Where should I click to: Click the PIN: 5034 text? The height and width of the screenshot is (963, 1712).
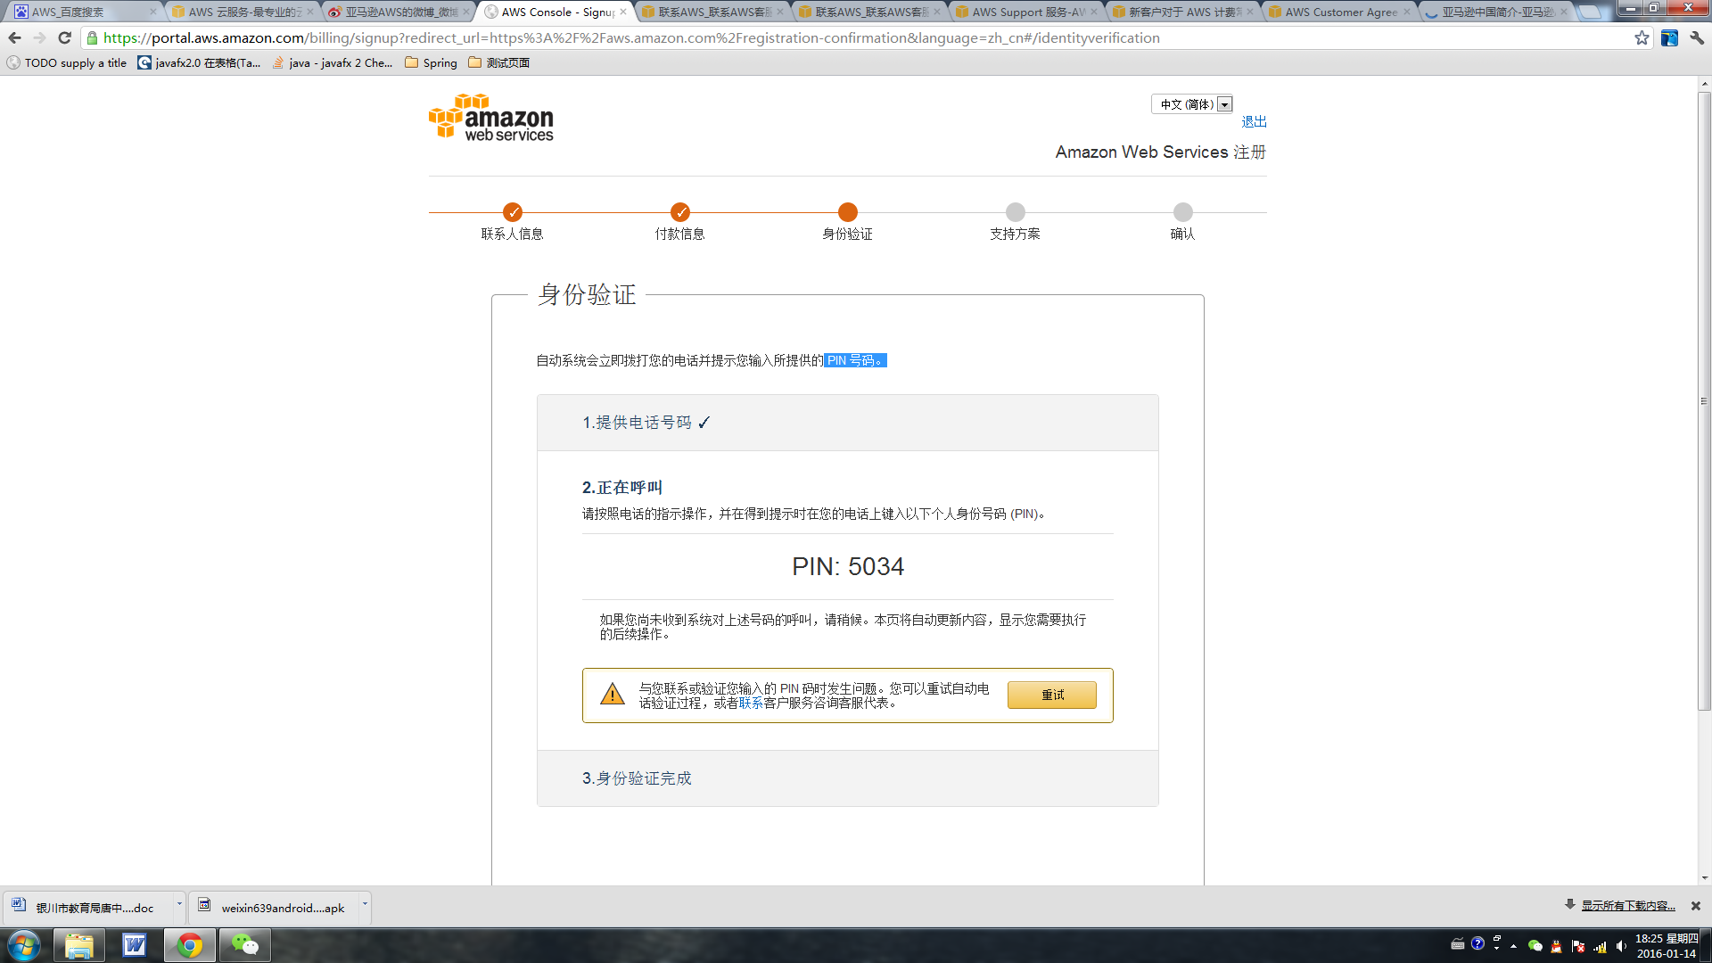(848, 566)
